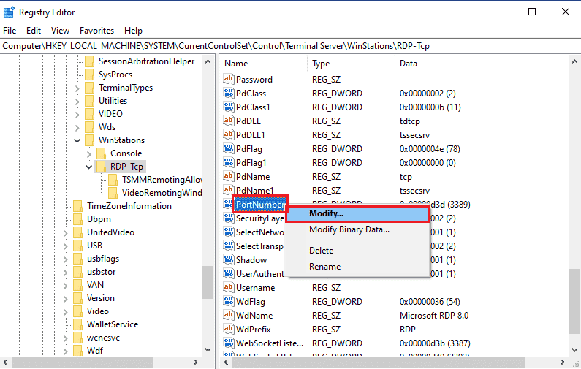The height and width of the screenshot is (369, 581).
Task: Expand the usbstor tree node
Action: click(x=66, y=273)
